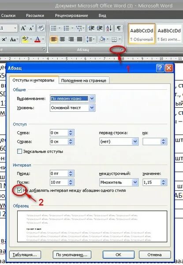Image resolution: width=183 pixels, height=265 pixels.
Task: Increase значение value with up arrow
Action: [163, 181]
